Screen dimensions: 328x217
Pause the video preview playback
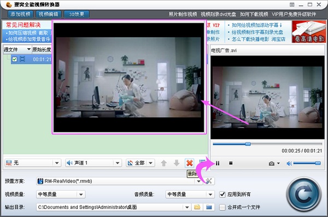(218, 163)
